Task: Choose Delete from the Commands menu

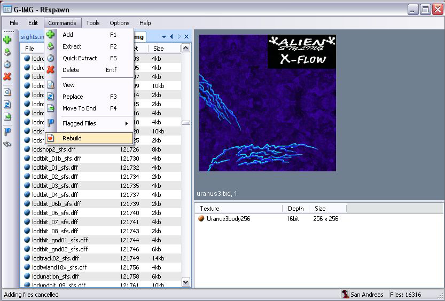Action: pos(89,70)
